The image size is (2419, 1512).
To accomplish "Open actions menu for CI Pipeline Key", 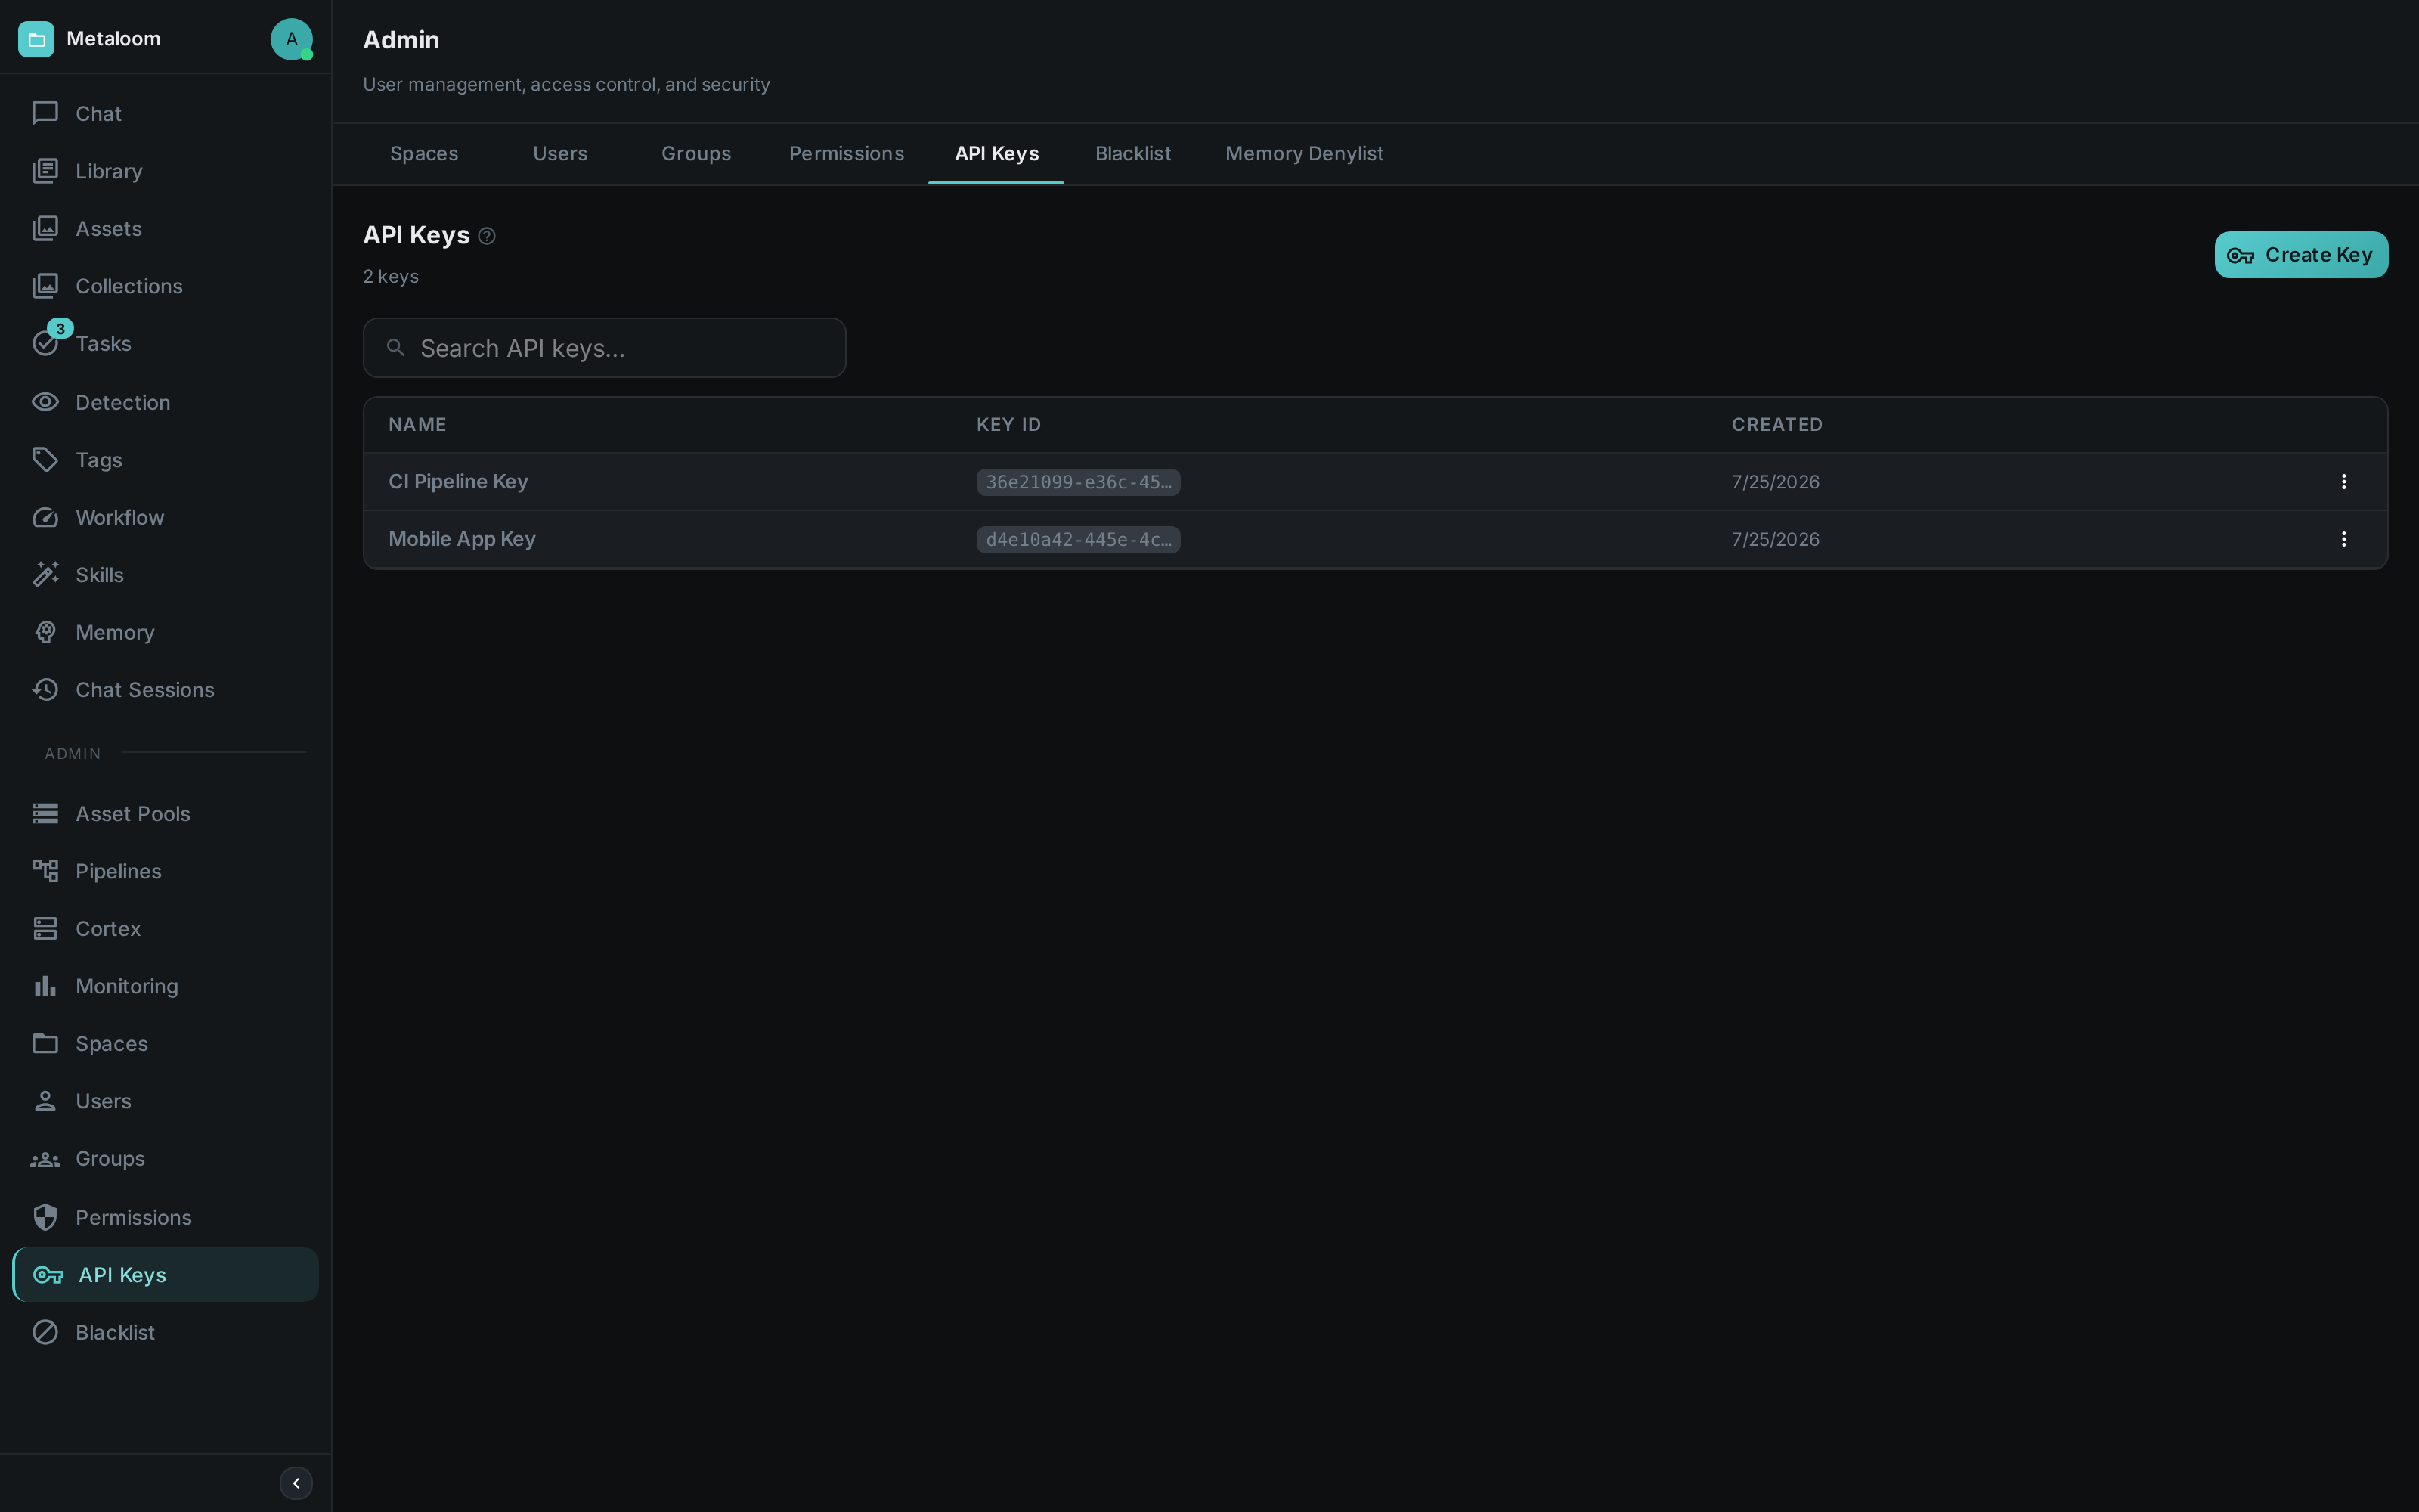I will [x=2343, y=482].
